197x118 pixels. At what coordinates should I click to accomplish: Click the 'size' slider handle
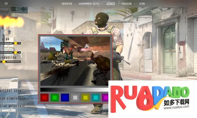pos(16,43)
